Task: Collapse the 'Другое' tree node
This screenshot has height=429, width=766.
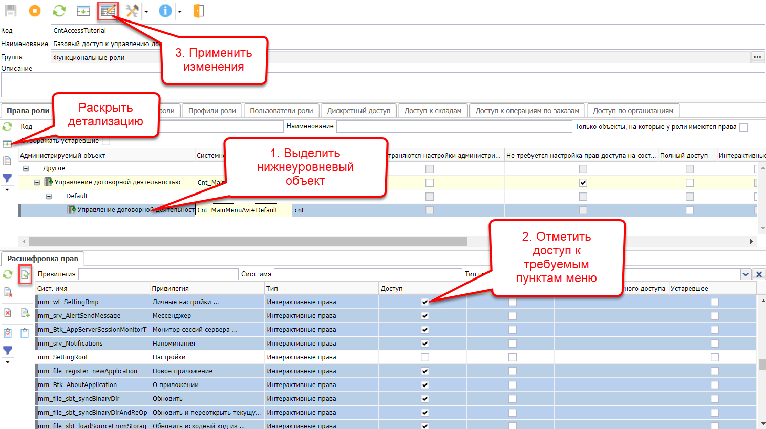Action: point(26,168)
